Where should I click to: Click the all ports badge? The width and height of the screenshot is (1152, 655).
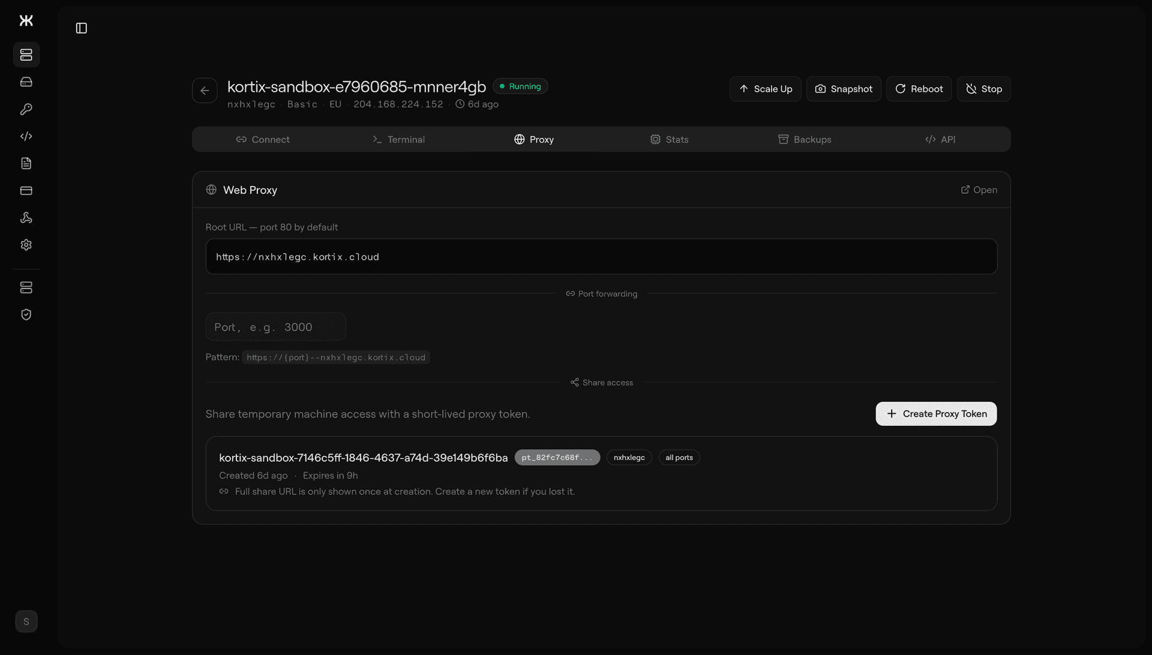679,458
